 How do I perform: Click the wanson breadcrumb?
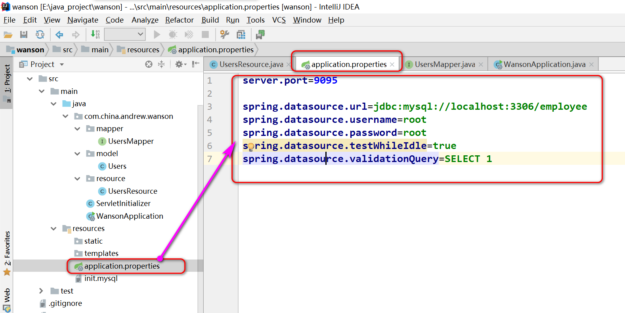26,50
